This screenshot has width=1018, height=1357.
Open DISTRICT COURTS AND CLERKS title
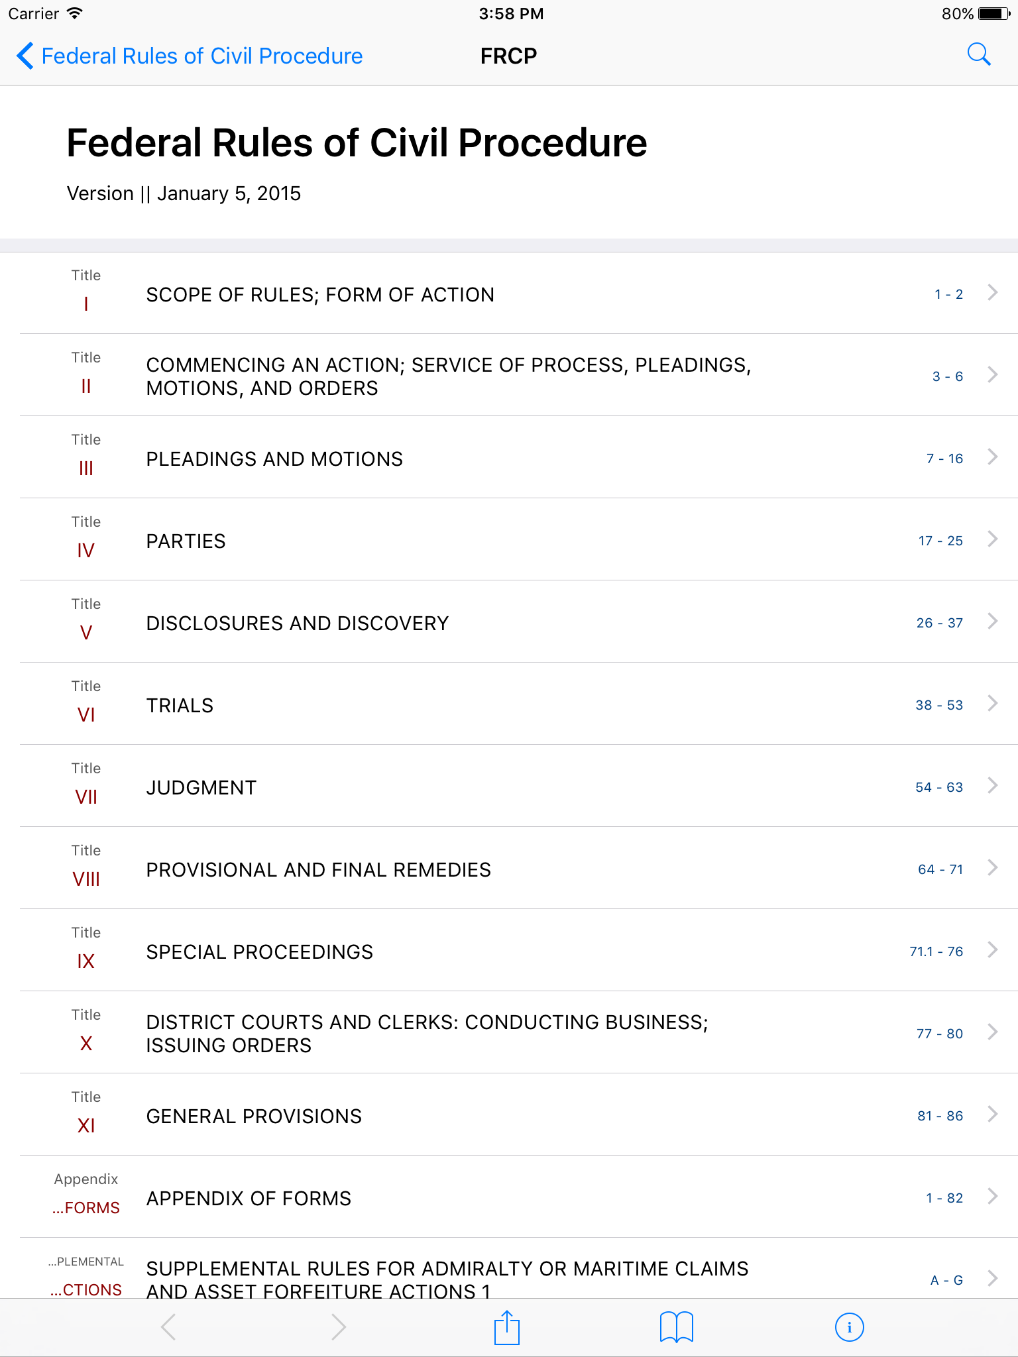coord(427,1034)
